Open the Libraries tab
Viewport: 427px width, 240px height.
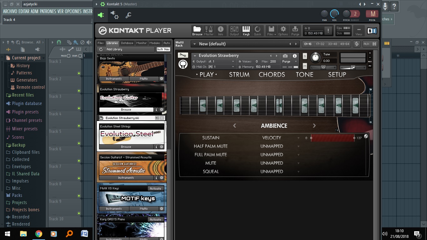pos(112,43)
